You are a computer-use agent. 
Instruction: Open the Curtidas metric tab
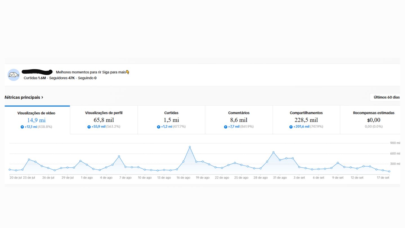point(171,120)
